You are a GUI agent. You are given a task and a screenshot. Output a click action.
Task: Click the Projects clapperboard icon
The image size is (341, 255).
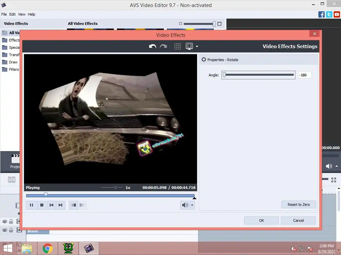[15, 159]
